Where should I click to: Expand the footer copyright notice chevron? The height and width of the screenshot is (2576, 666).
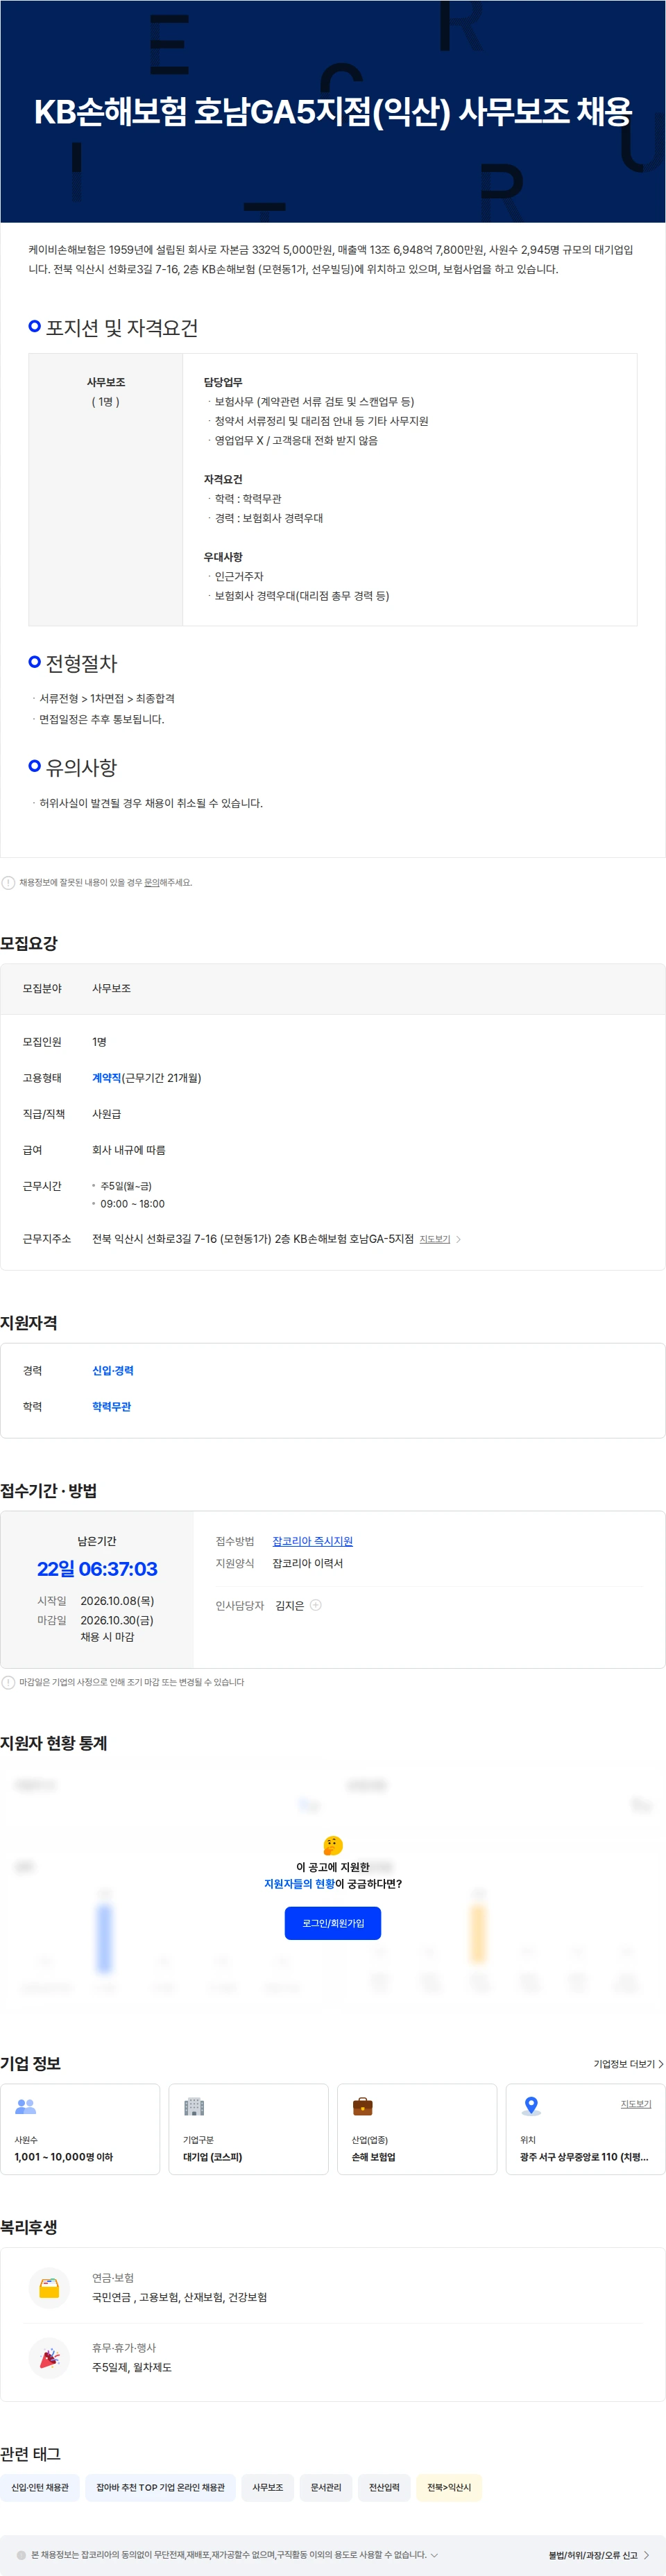coord(434,2555)
